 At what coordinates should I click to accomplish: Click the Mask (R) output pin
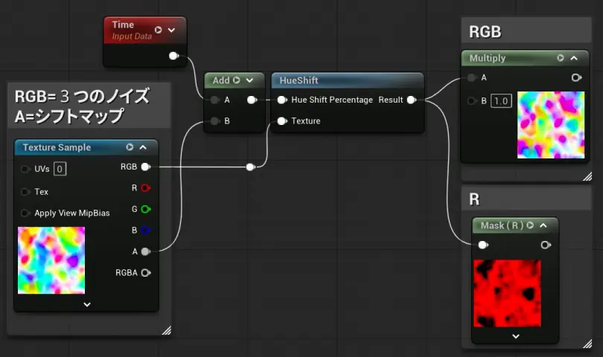click(546, 245)
